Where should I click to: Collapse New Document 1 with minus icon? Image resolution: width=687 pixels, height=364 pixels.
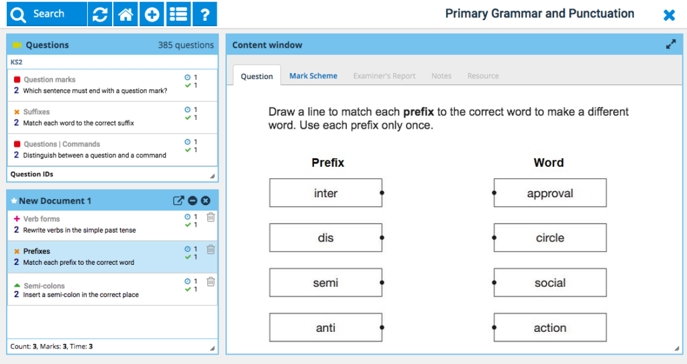click(193, 200)
